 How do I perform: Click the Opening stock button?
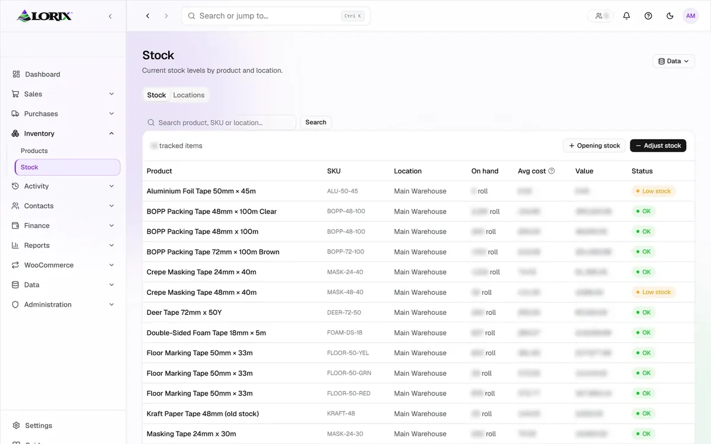[x=594, y=146]
